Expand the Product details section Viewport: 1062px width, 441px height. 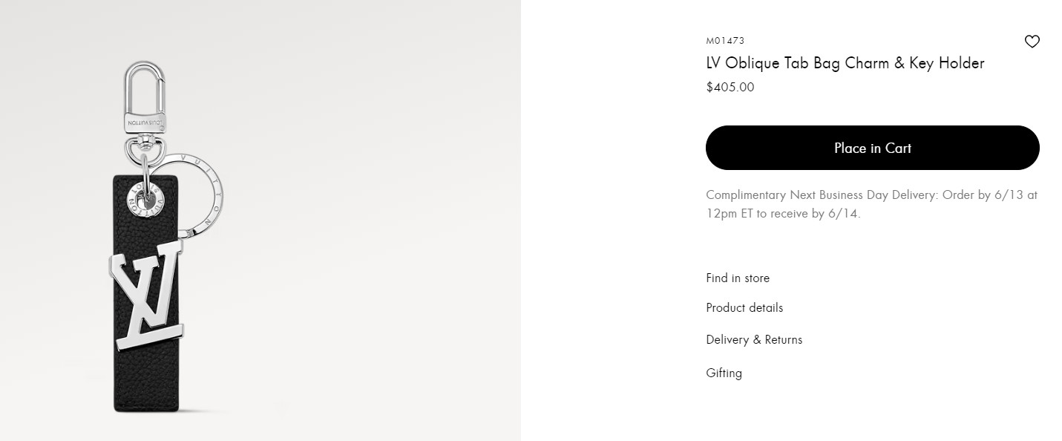coord(744,308)
